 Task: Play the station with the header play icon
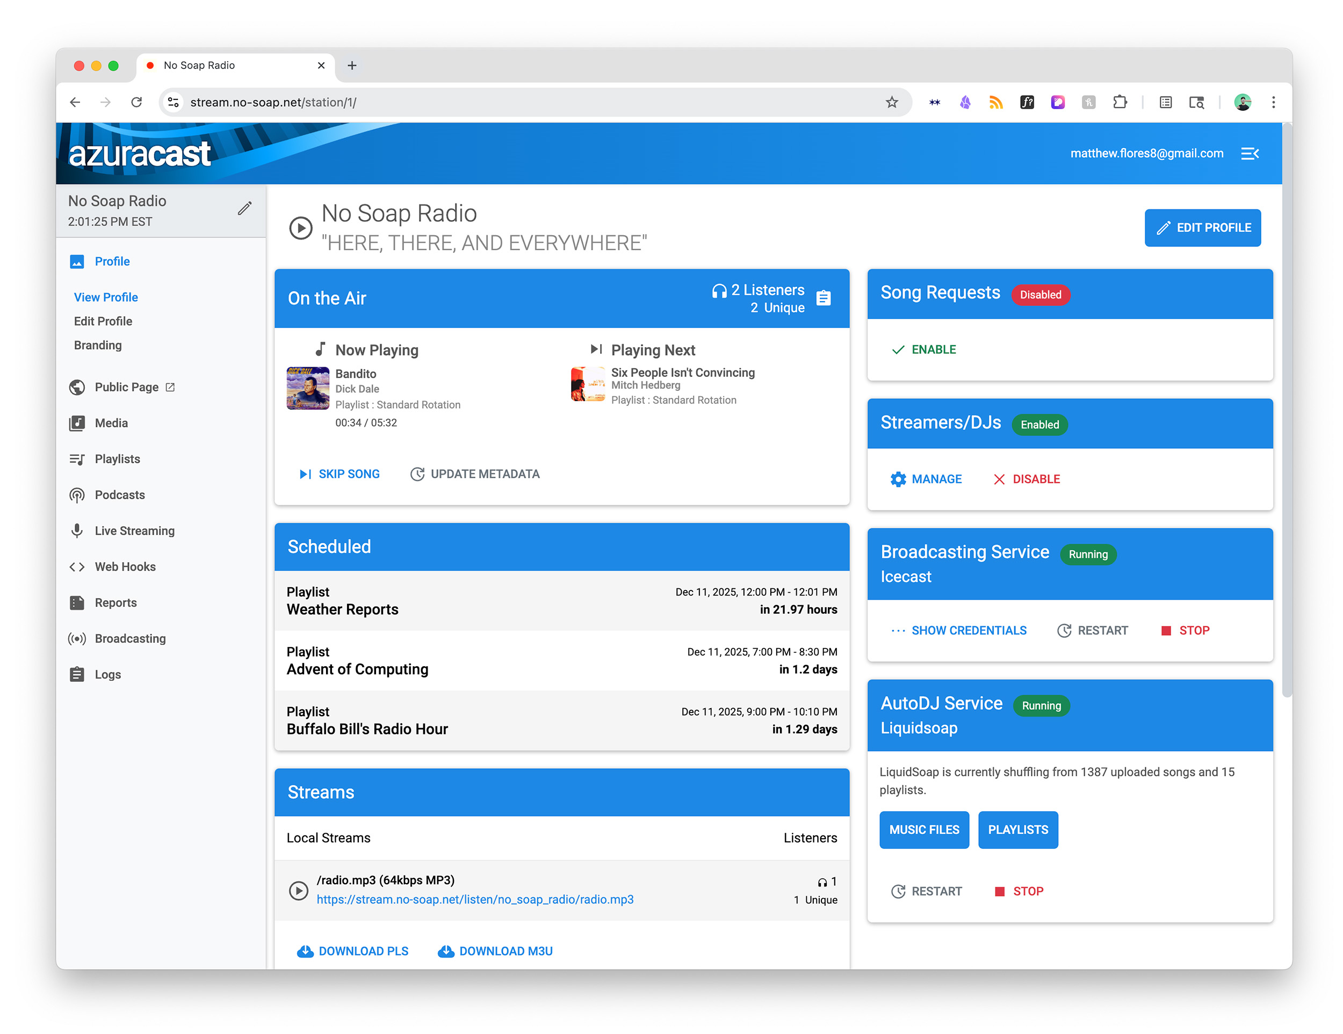click(301, 228)
